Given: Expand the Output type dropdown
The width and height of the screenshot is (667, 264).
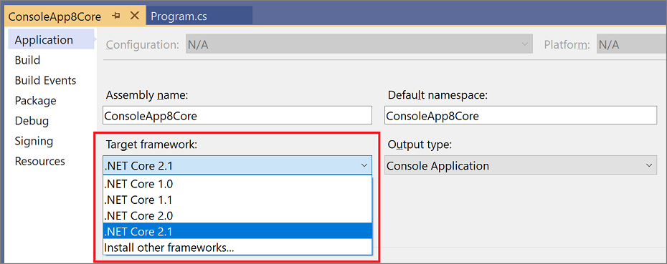Looking at the screenshot, I should [x=648, y=165].
